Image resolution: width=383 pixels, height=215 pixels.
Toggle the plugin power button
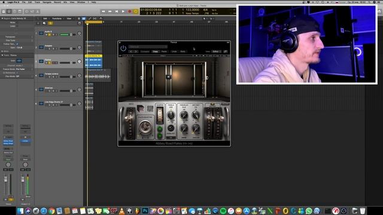point(123,48)
